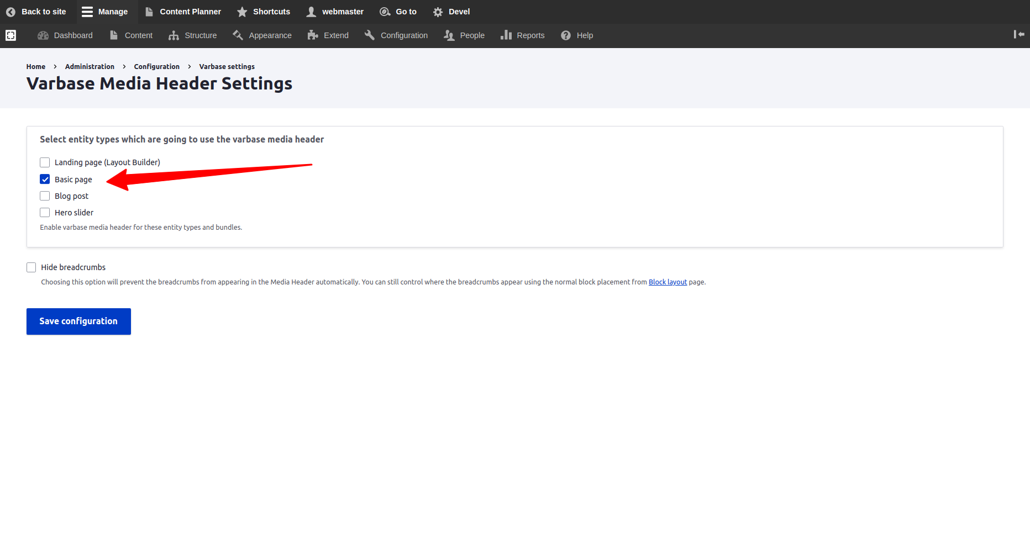
Task: Click the Extend puzzle piece icon
Action: click(x=313, y=35)
